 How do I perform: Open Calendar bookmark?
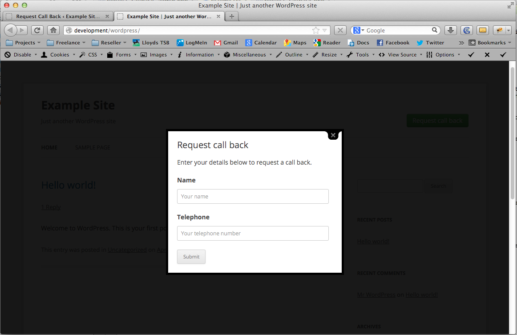point(261,43)
